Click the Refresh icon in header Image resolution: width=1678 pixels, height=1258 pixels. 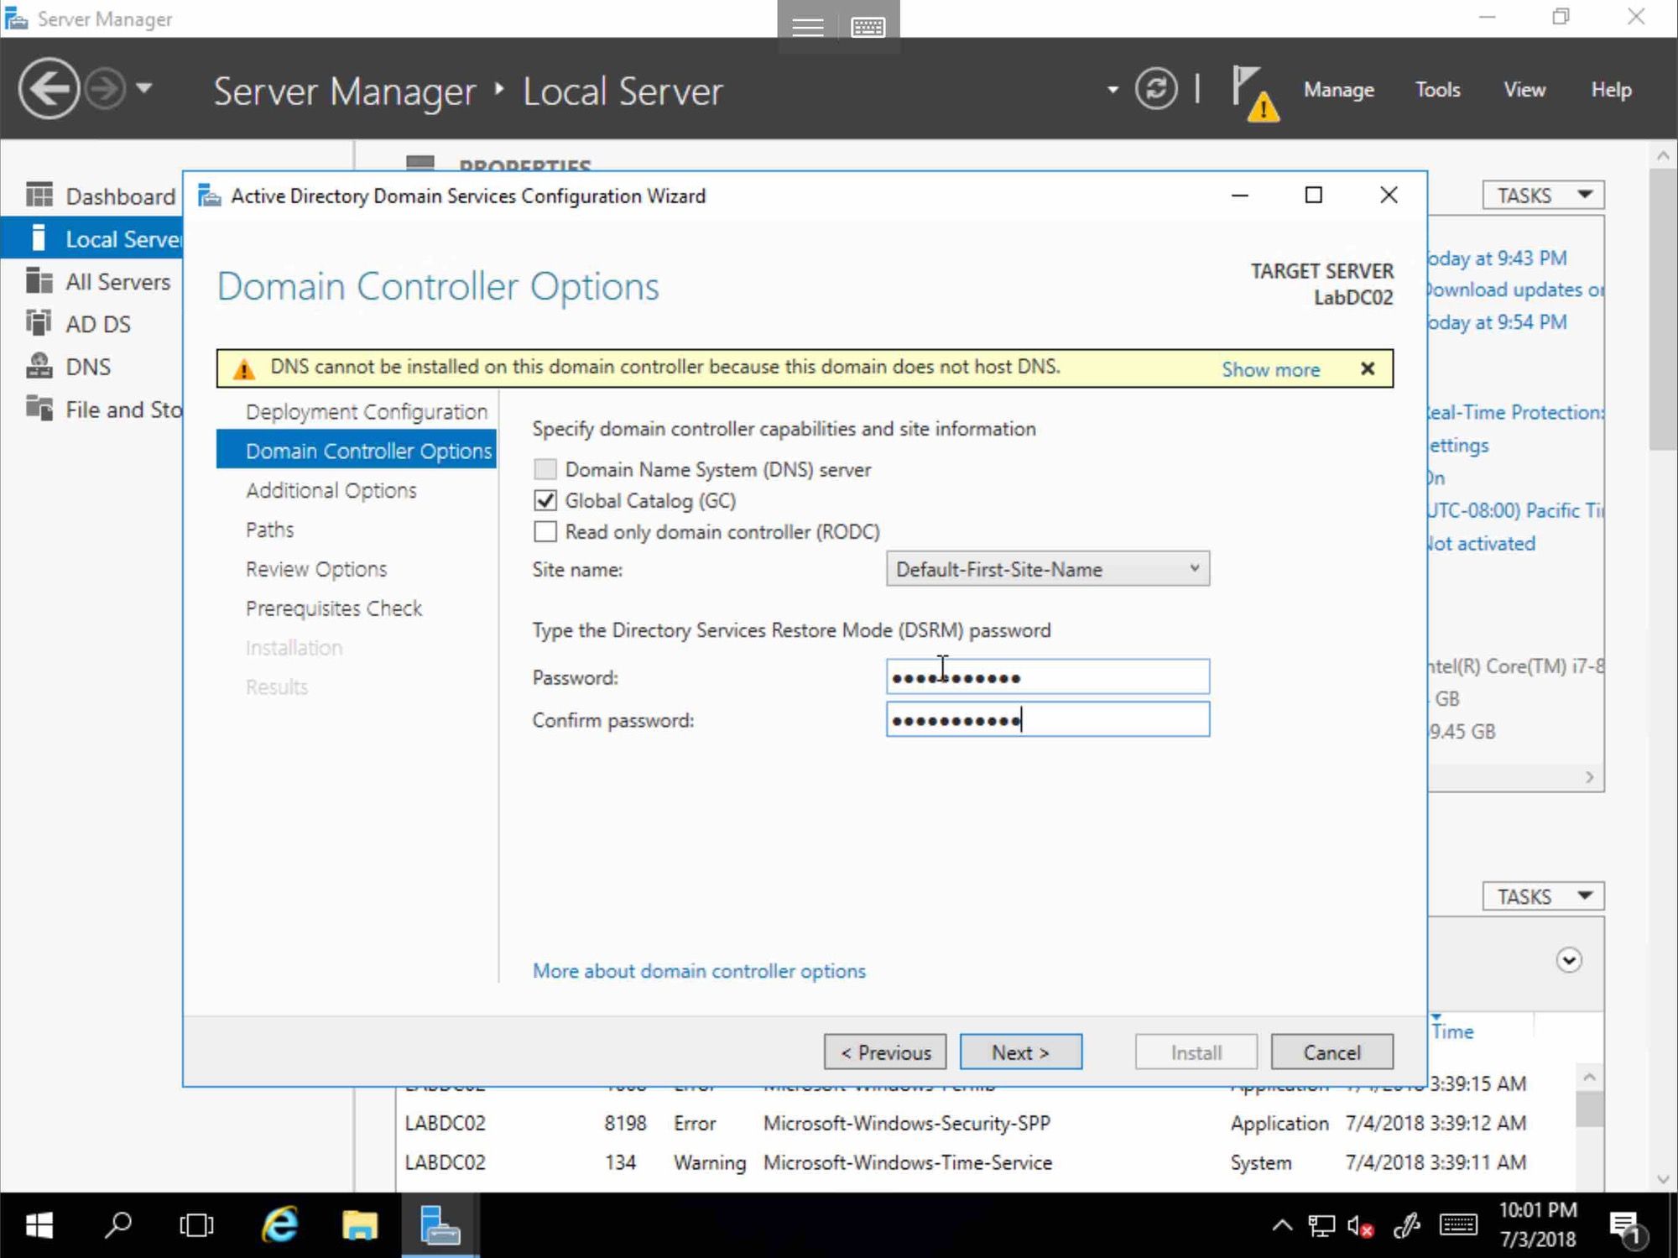coord(1156,89)
